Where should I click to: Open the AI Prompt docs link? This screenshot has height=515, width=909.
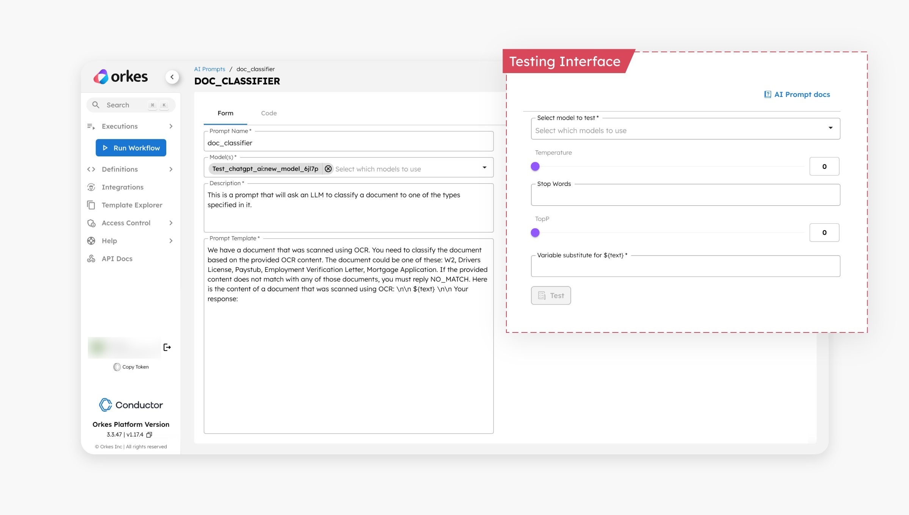(x=797, y=94)
